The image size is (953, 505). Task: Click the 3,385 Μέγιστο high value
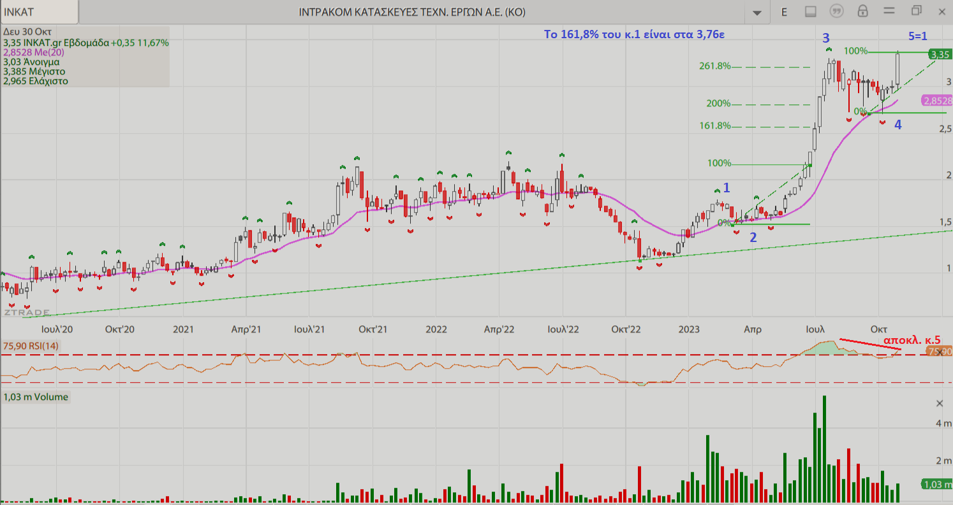pyautogui.click(x=34, y=71)
